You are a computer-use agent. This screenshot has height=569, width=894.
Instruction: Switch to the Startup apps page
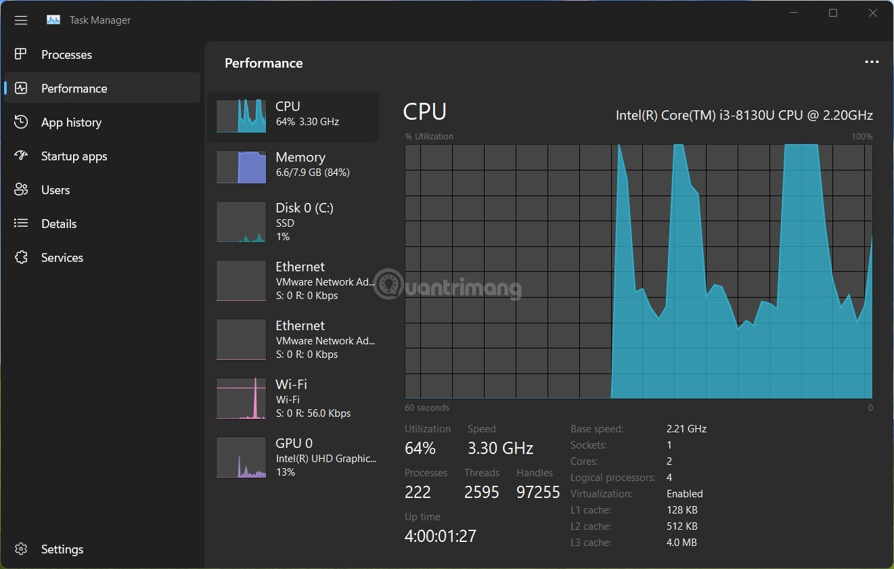pyautogui.click(x=74, y=156)
